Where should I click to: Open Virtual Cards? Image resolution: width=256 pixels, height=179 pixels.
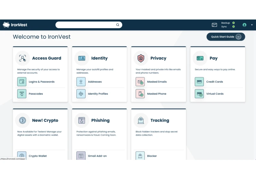pos(215,94)
